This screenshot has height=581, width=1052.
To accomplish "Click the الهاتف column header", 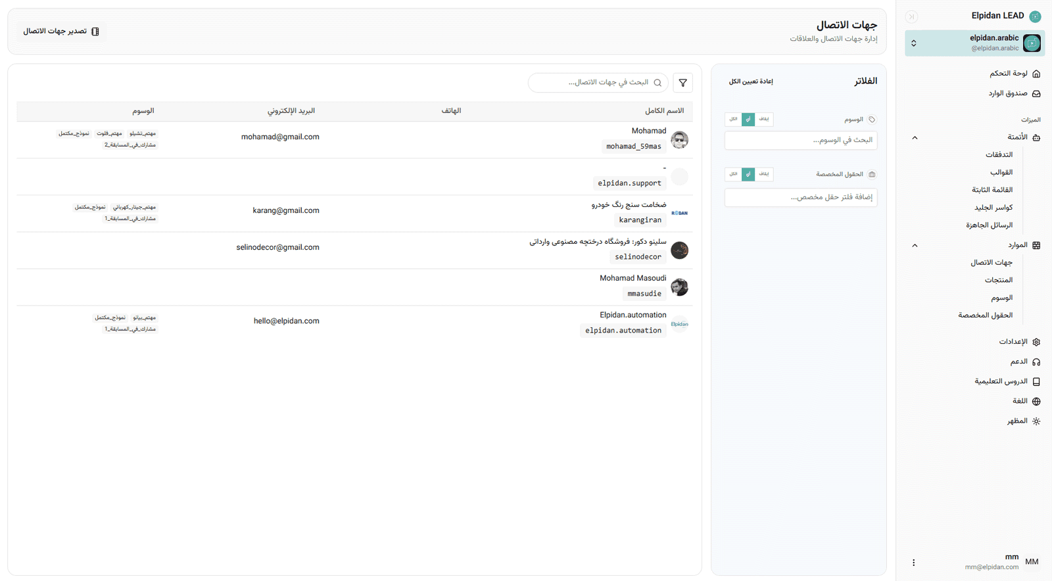I will point(451,111).
